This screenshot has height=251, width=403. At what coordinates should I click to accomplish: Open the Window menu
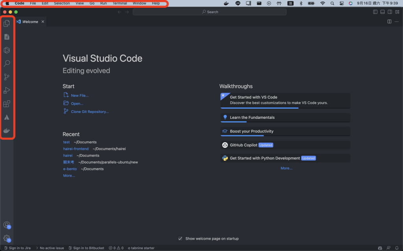click(139, 3)
